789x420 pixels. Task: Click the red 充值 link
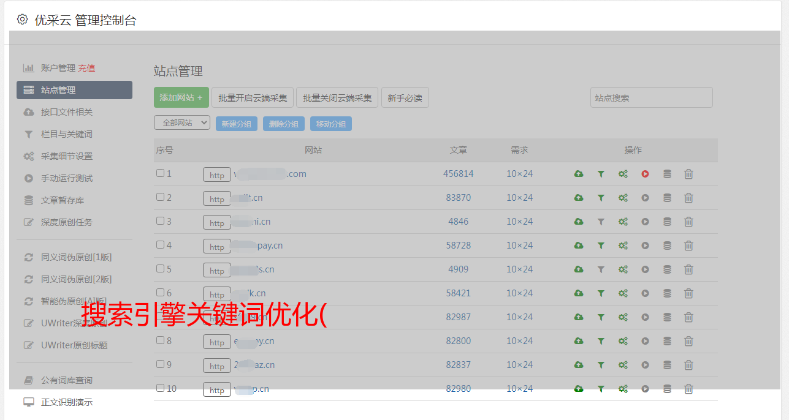(86, 68)
